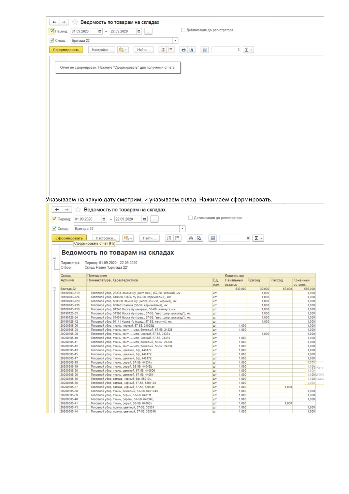349x494 pixels.
Task: Collapse all groups icon in lower screenshot
Action: point(169,238)
